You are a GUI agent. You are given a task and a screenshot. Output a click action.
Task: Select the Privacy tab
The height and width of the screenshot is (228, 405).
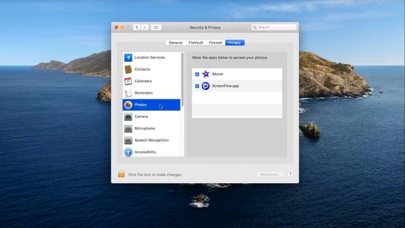[x=235, y=42]
